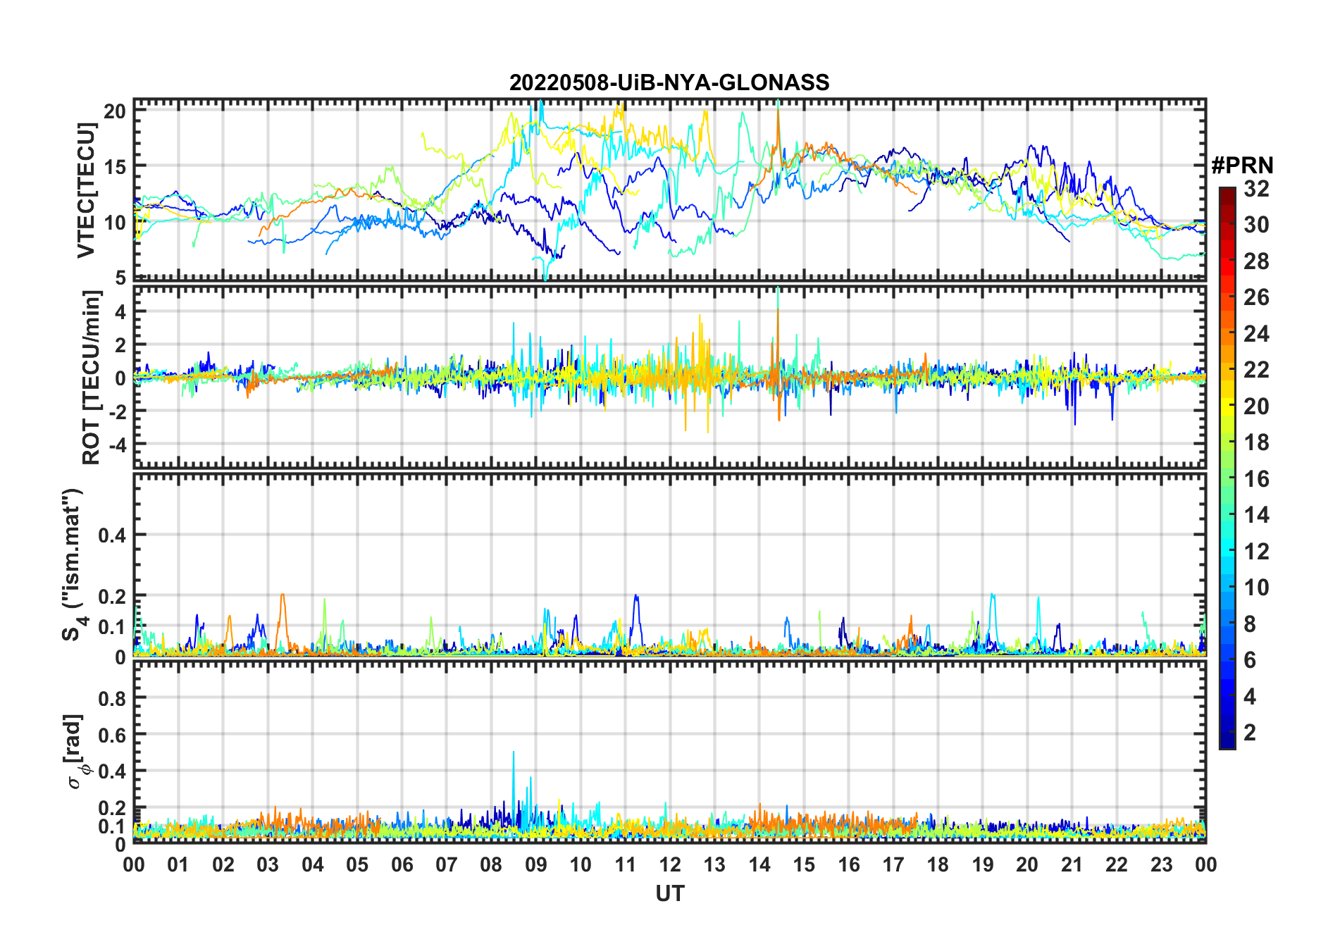1340x937 pixels.
Task: Click the colorbar tick label 20
Action: point(1256,407)
